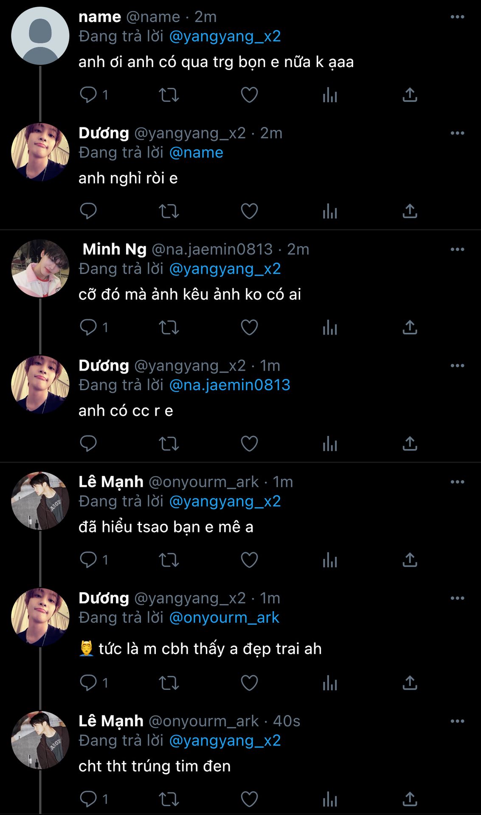Open the @onyourm_ark mention in Dương's reply
The width and height of the screenshot is (481, 815).
[x=224, y=618]
